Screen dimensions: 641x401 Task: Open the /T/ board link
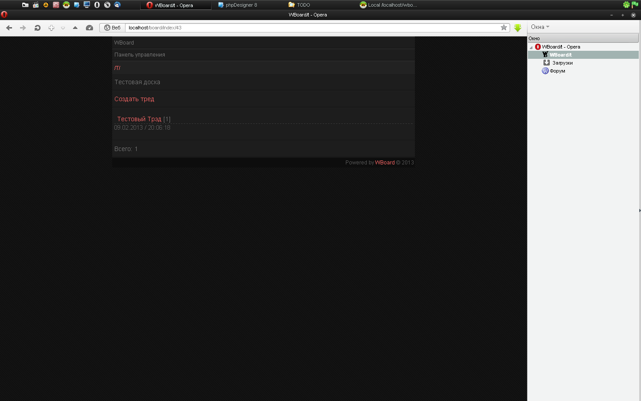118,68
